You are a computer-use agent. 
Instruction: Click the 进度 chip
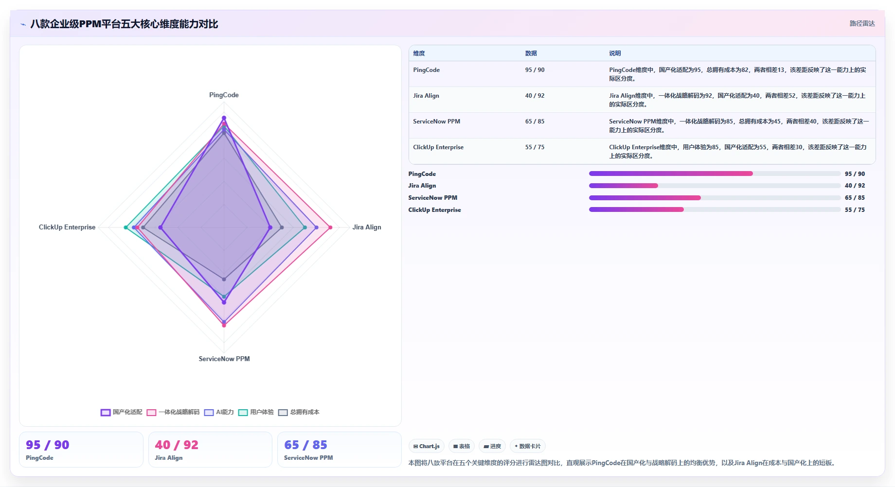(x=492, y=446)
